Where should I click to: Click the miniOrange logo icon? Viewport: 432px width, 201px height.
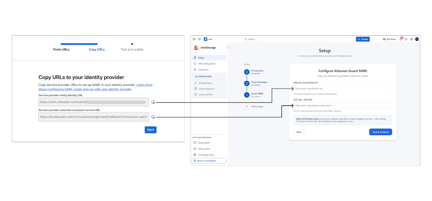(196, 48)
